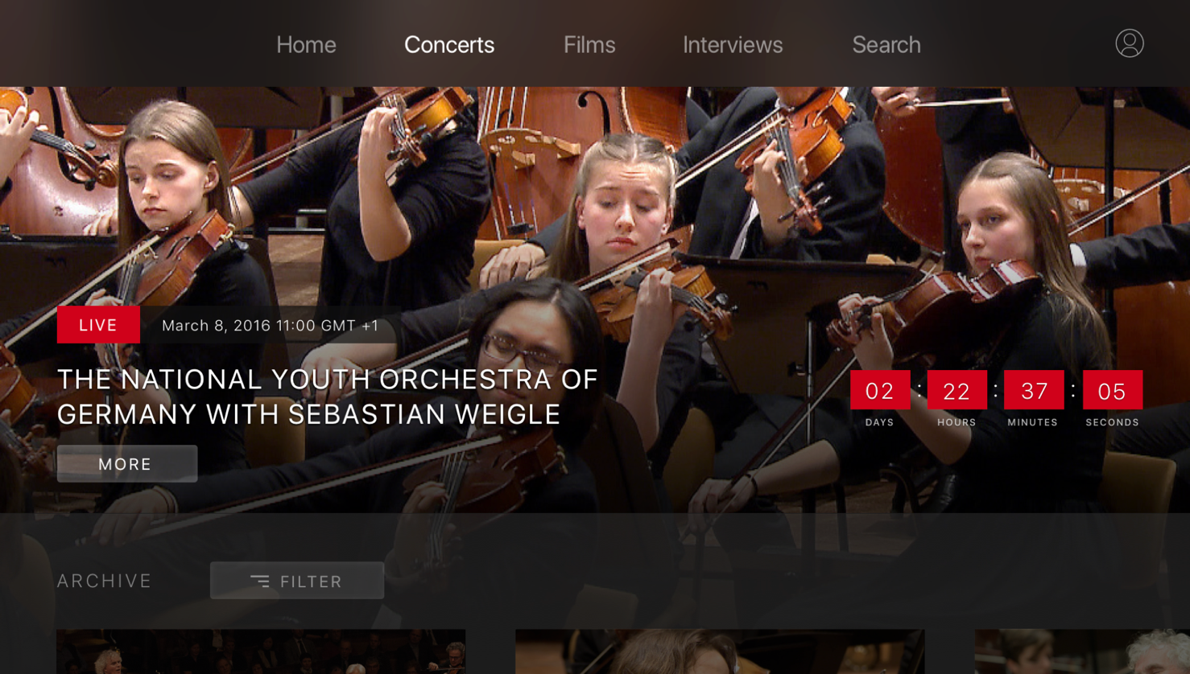1190x674 pixels.
Task: Open the user profile icon
Action: pos(1129,43)
